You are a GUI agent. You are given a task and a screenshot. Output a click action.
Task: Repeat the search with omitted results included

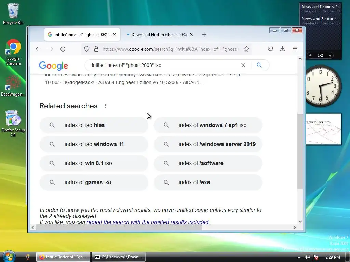[148, 222]
